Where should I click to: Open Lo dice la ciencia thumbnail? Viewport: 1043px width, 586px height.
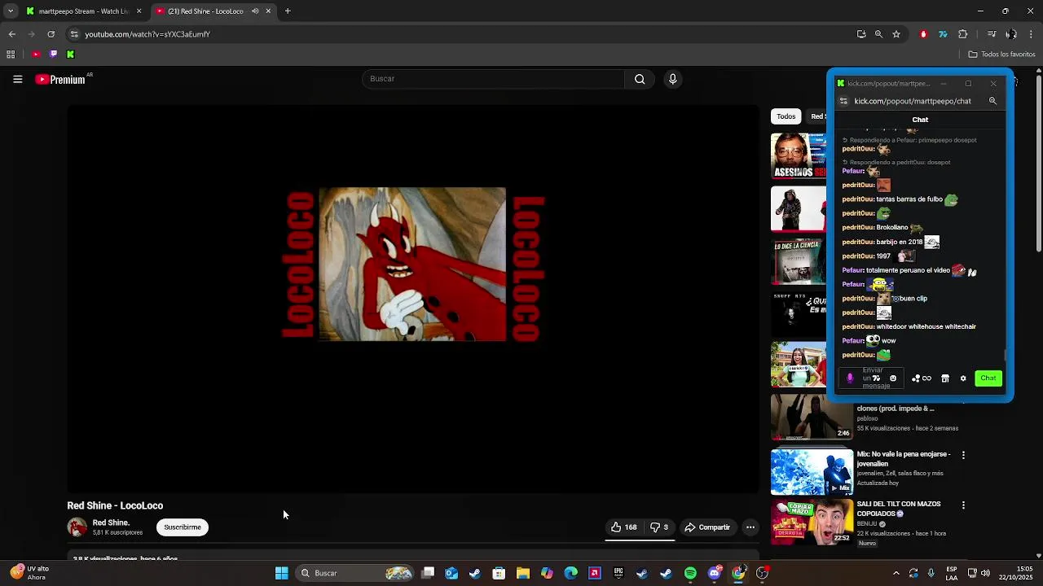(799, 261)
